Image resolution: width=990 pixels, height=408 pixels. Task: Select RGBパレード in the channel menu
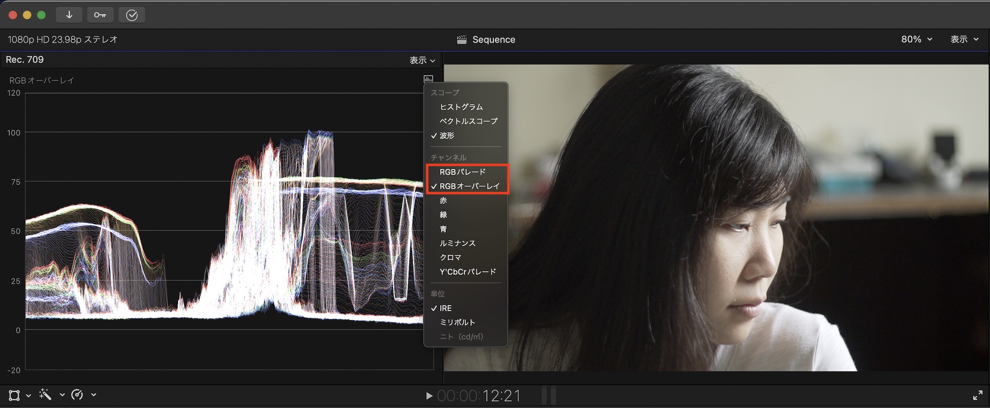462,172
